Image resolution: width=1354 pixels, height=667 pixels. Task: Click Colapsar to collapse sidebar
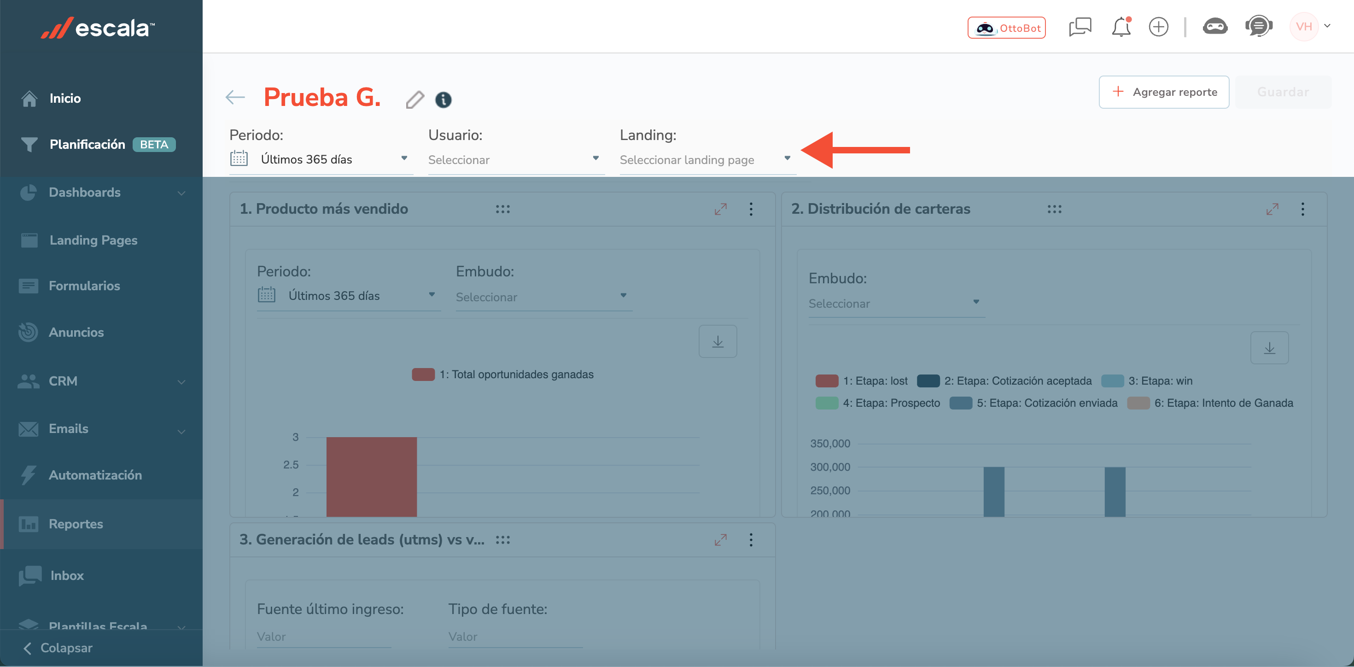58,648
